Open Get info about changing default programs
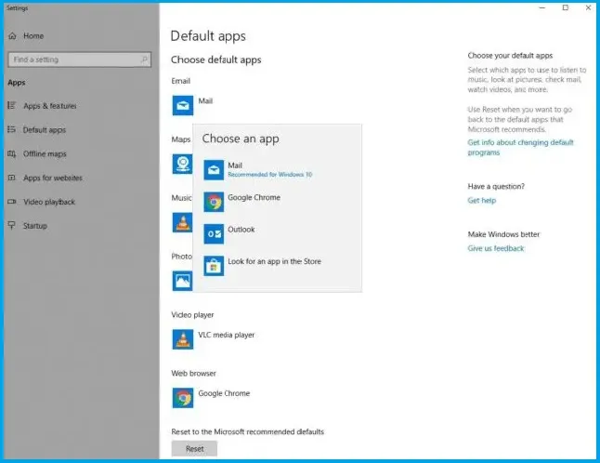The image size is (600, 463). (520, 148)
